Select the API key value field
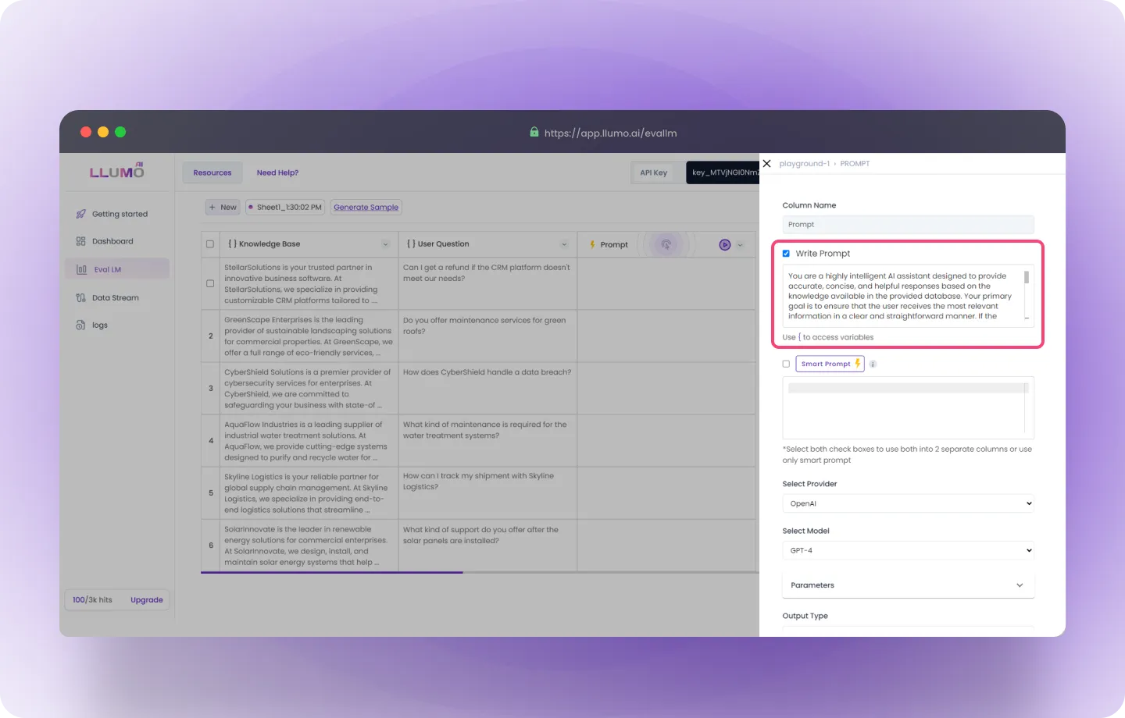This screenshot has width=1125, height=718. (723, 172)
